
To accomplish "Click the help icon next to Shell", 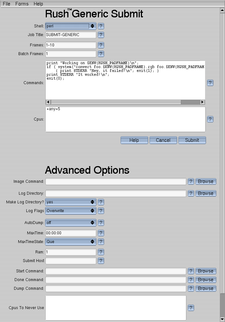I will point(101,26).
